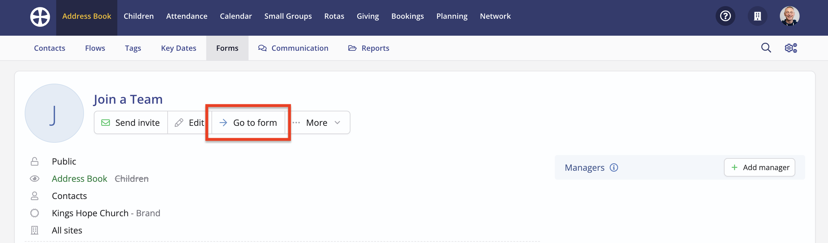The image size is (828, 243).
Task: Click the building icon beside All sites
Action: click(x=35, y=230)
